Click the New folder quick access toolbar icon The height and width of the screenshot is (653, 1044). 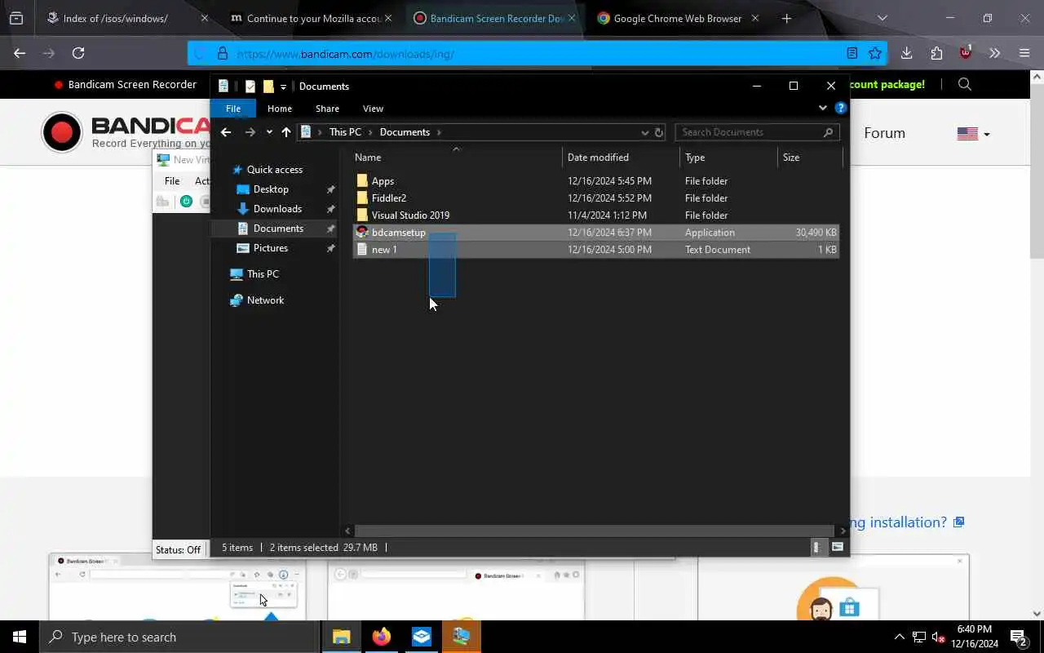(x=268, y=87)
